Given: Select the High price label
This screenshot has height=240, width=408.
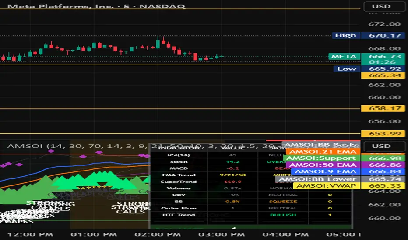Looking at the screenshot, I should (x=346, y=35).
